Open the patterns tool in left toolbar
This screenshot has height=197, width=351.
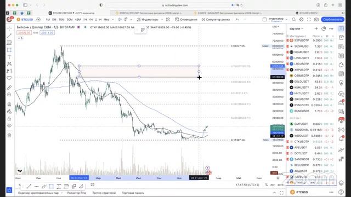tap(9, 64)
